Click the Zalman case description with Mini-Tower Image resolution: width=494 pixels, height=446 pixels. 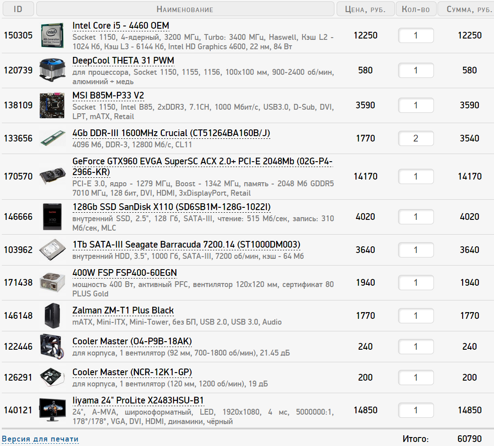[177, 322]
